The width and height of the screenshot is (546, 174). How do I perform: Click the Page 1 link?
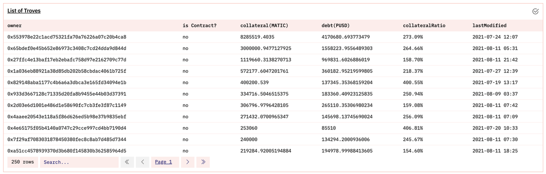click(x=164, y=162)
